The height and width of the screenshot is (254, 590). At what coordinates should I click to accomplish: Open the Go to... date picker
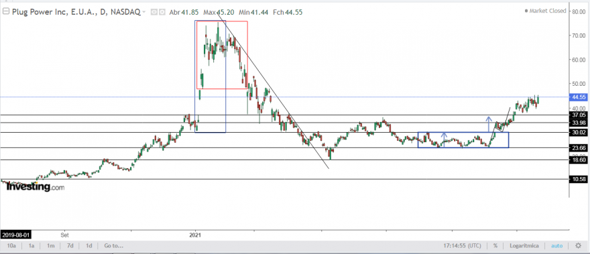[114, 246]
